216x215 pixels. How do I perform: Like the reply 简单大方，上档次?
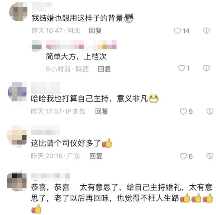click(182, 68)
